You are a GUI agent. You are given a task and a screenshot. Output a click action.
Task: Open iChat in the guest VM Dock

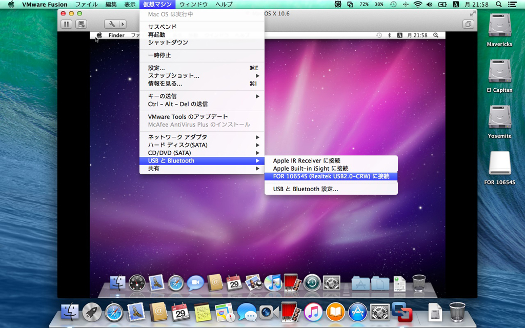(x=195, y=283)
